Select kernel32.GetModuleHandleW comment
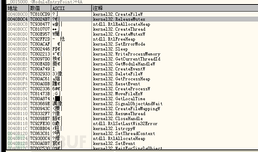This screenshot has height=152, width=258. click(124, 64)
